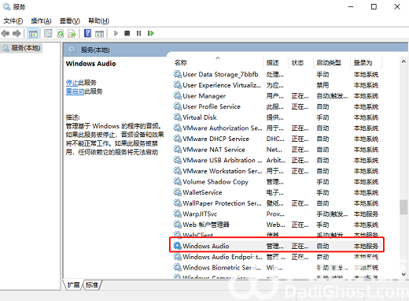Maximize the 服务 window
Screen dimensions: 409x301
coord(374,7)
